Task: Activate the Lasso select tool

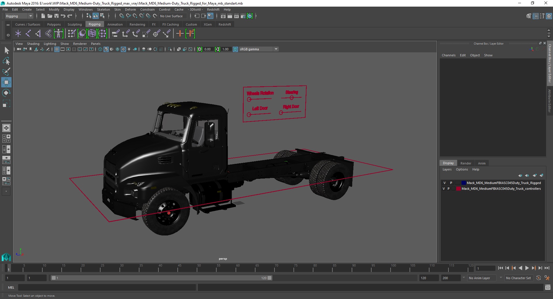Action: click(6, 61)
